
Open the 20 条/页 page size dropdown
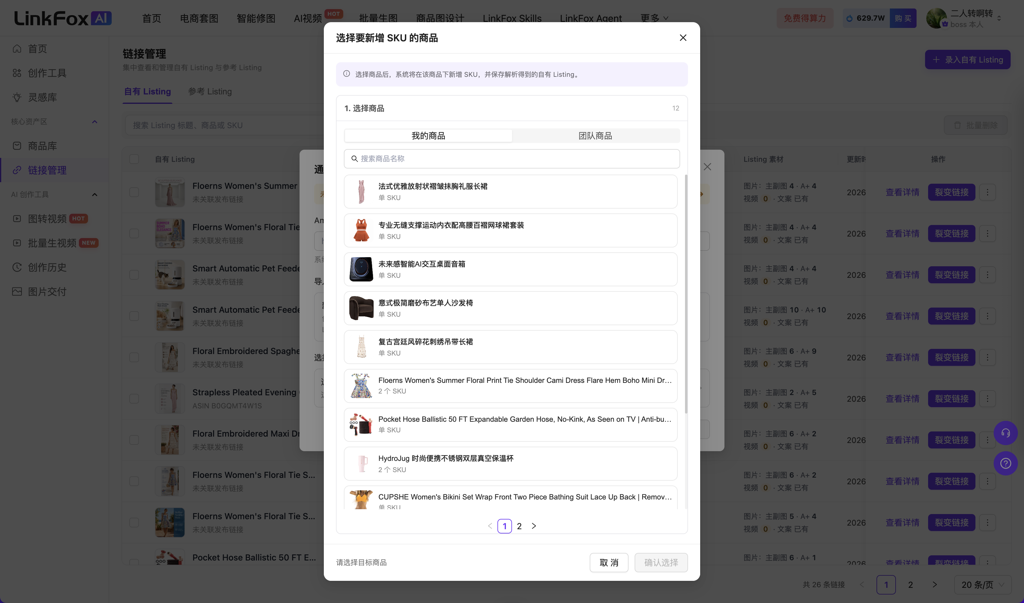982,585
